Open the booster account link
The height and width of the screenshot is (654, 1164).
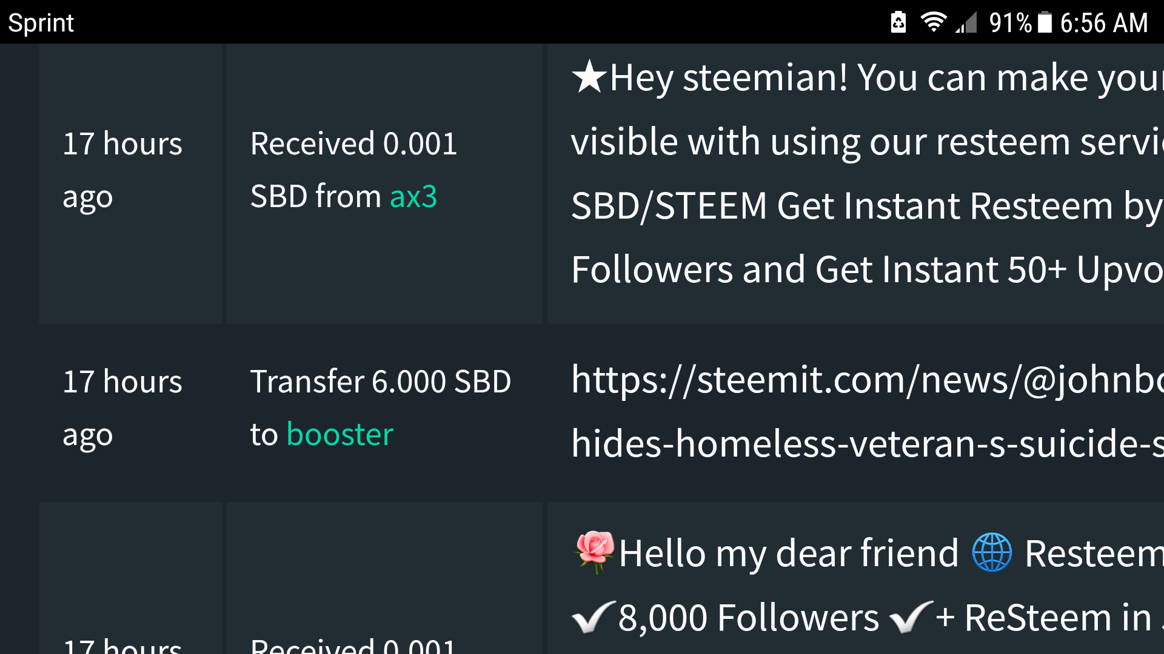pos(339,434)
